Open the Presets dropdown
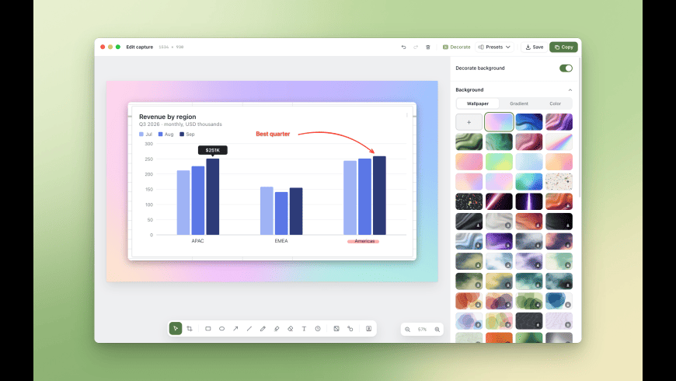The width and height of the screenshot is (676, 381). click(494, 47)
